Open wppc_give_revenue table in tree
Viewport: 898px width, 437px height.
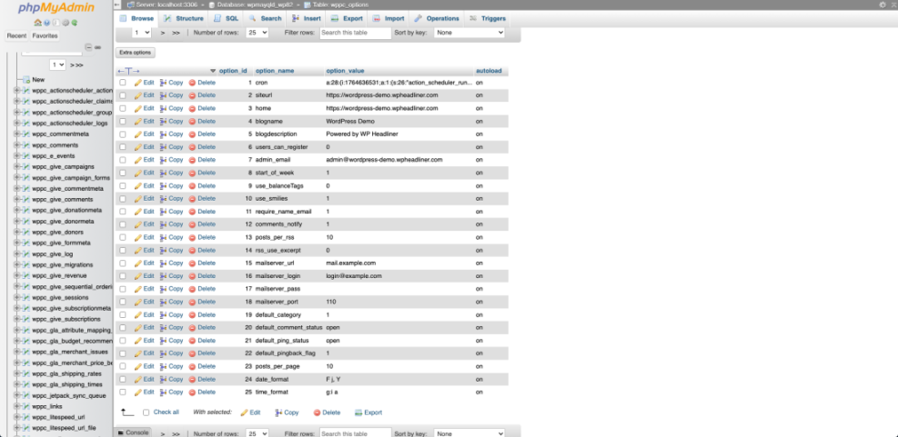point(60,275)
